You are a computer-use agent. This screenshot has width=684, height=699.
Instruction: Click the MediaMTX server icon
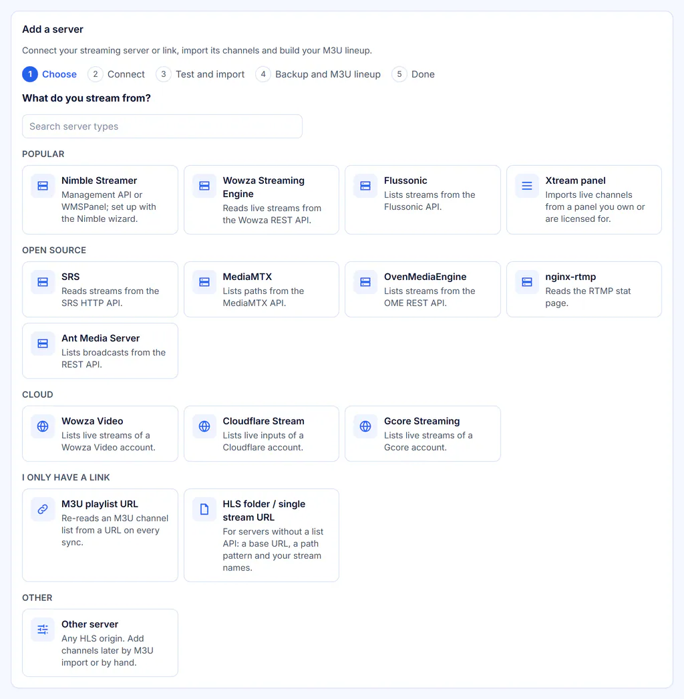tap(204, 282)
